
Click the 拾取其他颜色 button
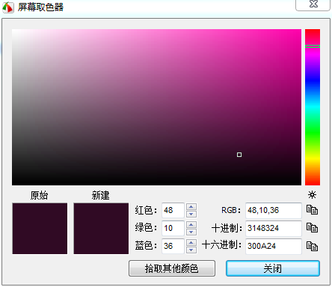tap(172, 268)
